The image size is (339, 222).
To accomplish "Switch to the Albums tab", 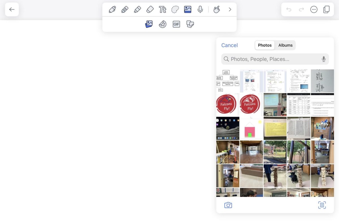I will (x=285, y=45).
